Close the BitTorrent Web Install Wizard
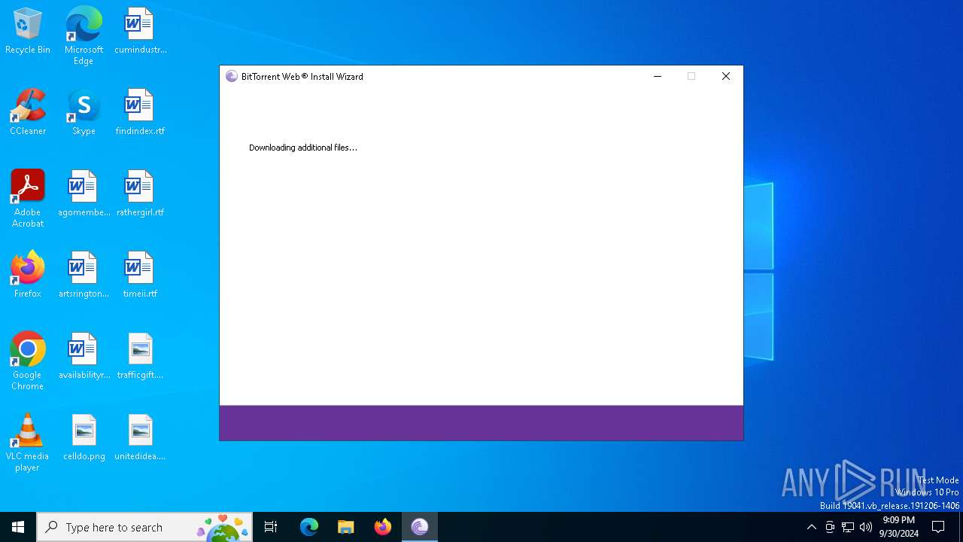 click(726, 76)
